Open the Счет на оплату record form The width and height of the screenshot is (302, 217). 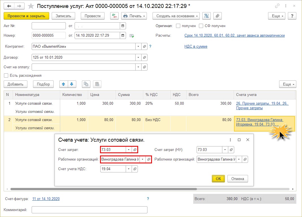click(144, 67)
